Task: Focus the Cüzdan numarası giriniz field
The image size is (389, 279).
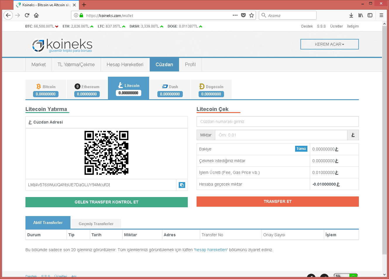Action: click(x=278, y=121)
